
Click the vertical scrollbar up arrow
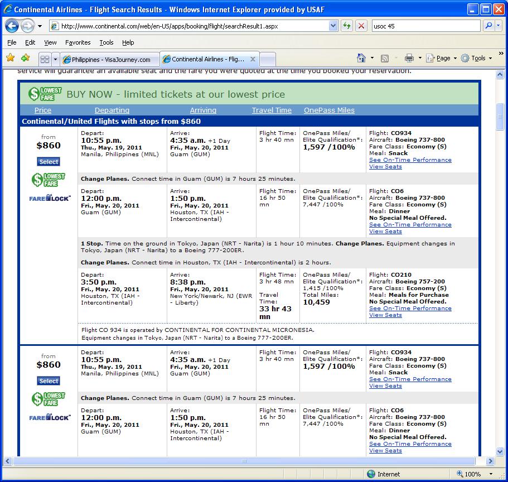pyautogui.click(x=500, y=75)
